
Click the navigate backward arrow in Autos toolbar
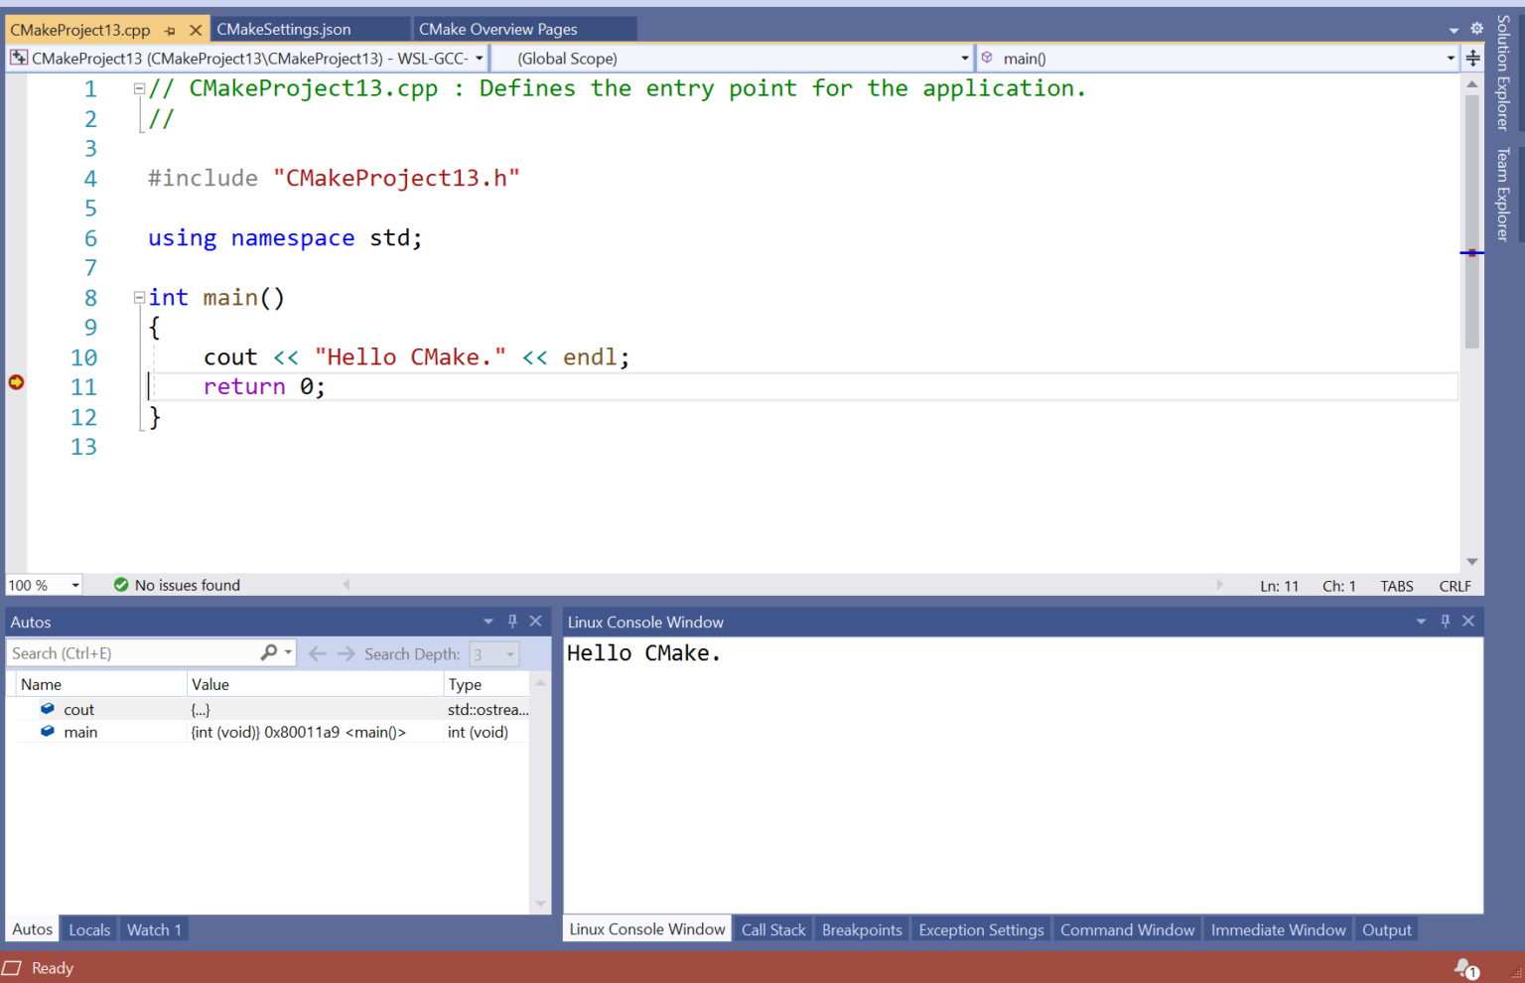[x=317, y=653]
